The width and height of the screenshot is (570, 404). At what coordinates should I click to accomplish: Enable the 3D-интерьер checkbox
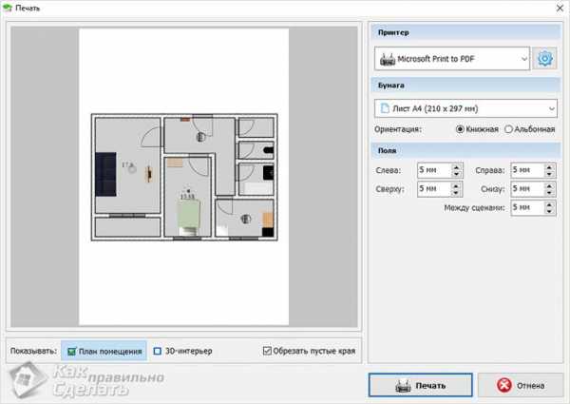point(158,352)
